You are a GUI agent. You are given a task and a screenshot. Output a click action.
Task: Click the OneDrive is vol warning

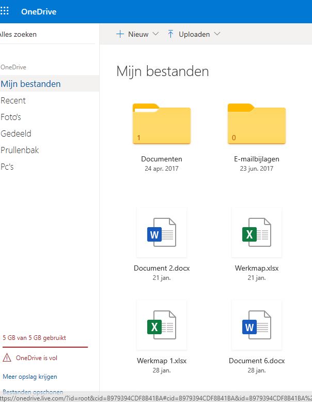(x=37, y=358)
